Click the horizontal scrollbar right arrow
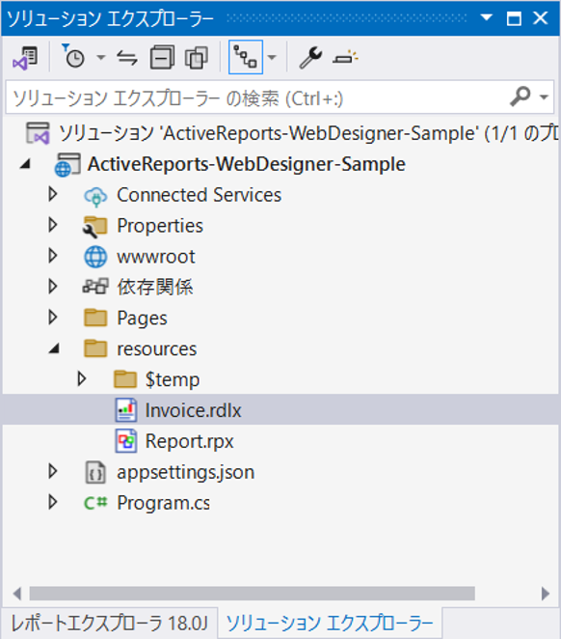This screenshot has height=639, width=561. click(x=546, y=594)
